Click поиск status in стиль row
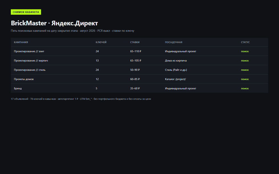279x174 pixels. tap(245, 70)
